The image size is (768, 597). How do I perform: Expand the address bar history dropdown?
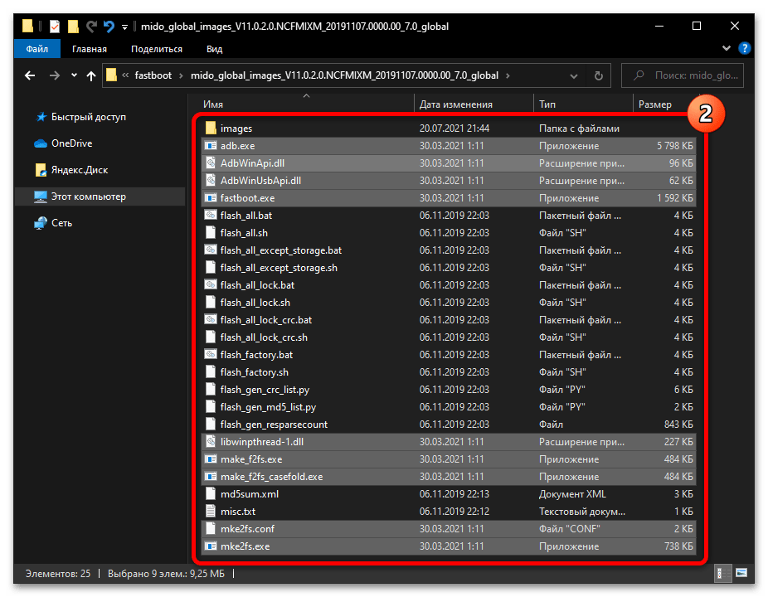(x=574, y=76)
